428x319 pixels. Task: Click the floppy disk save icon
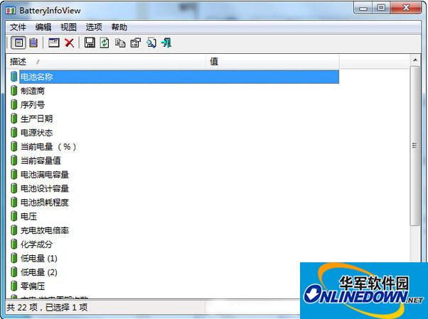click(x=90, y=43)
